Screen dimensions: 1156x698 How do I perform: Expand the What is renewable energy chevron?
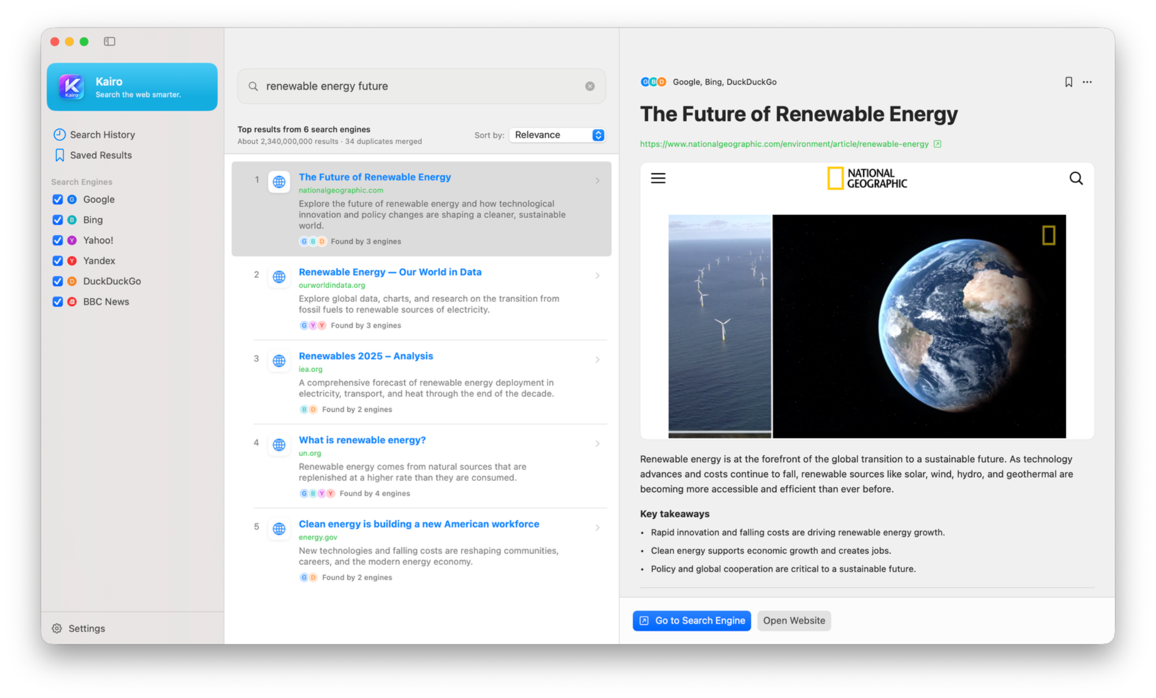pyautogui.click(x=597, y=444)
